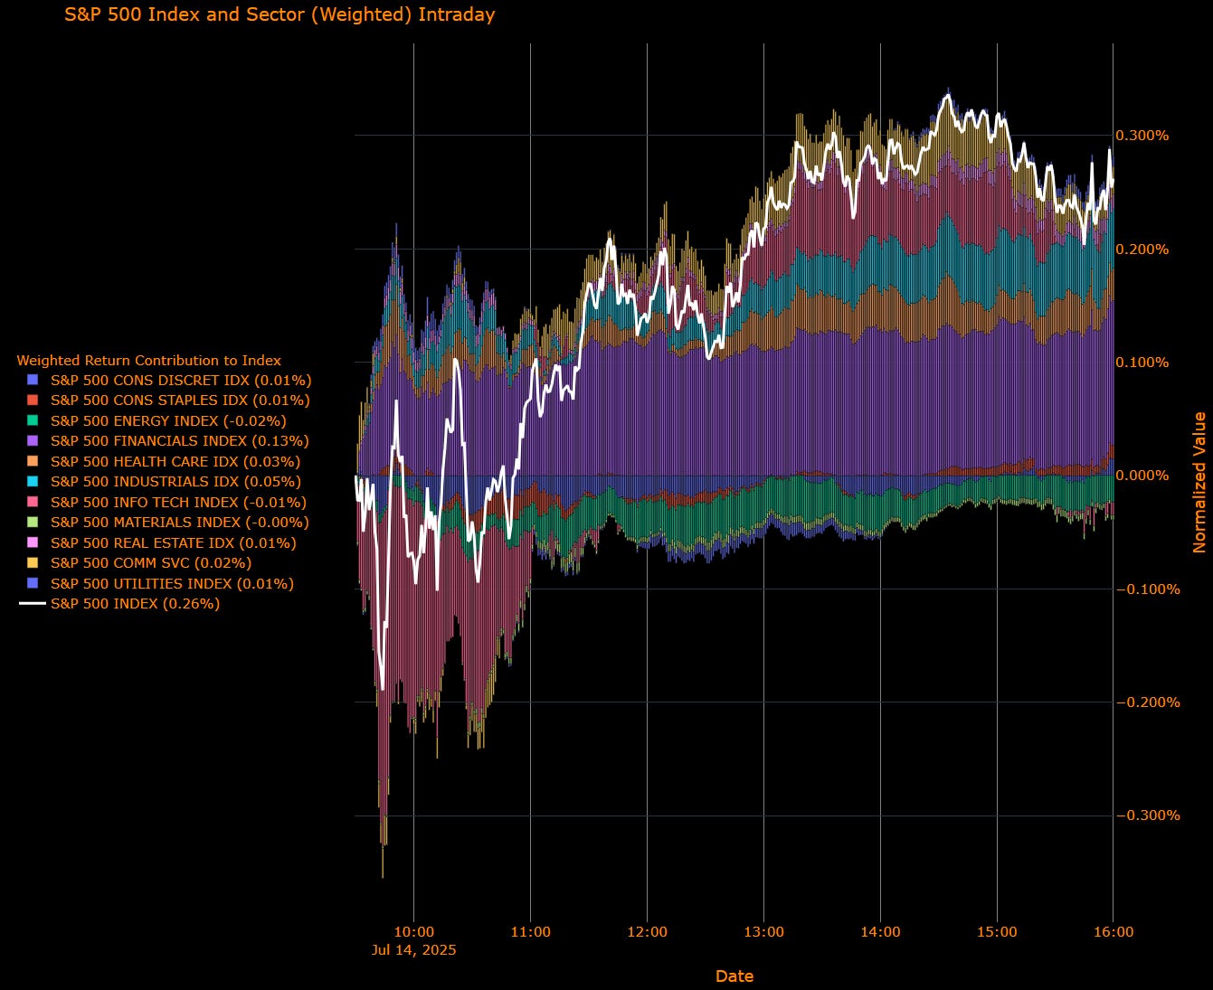Click the −0.300% y-axis tick label
Screen dimensions: 1213x990
1148,816
